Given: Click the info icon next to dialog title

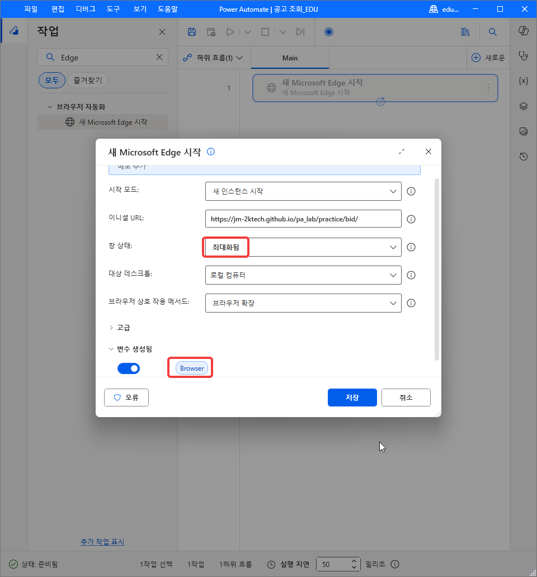Looking at the screenshot, I should (x=210, y=152).
